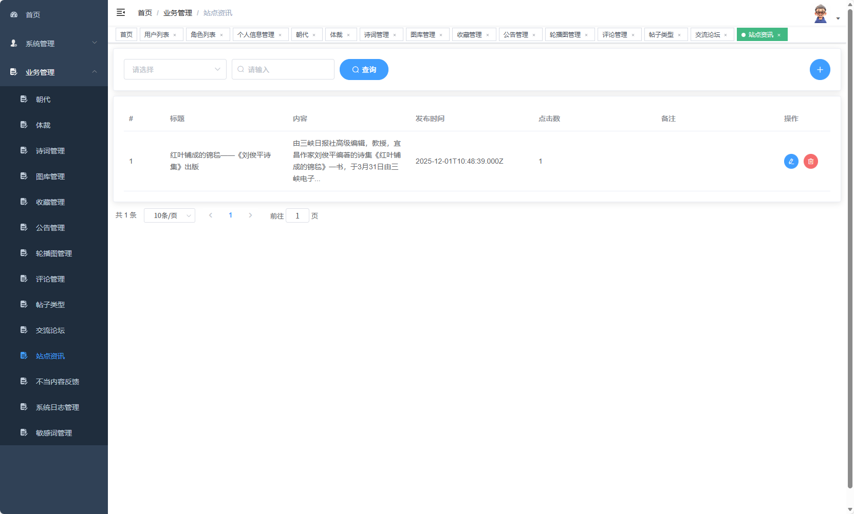Screen dimensions: 854x514
Task: Click the icon beside 系统日志管理
Action: (24, 407)
